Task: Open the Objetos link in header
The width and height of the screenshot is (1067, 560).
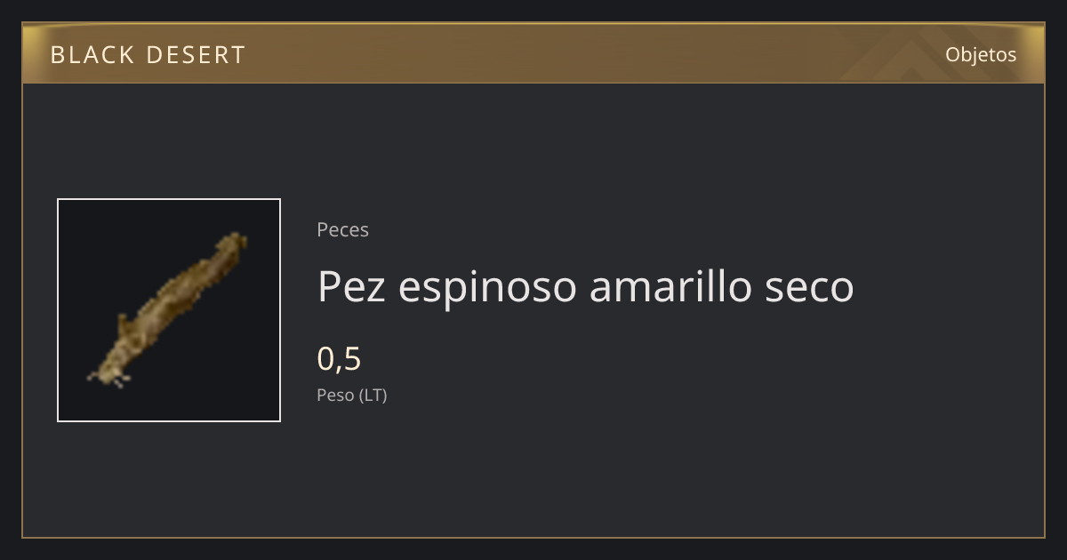Action: click(981, 54)
